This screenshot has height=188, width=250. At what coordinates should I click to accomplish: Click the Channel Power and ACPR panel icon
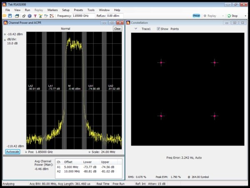coord(5,22)
